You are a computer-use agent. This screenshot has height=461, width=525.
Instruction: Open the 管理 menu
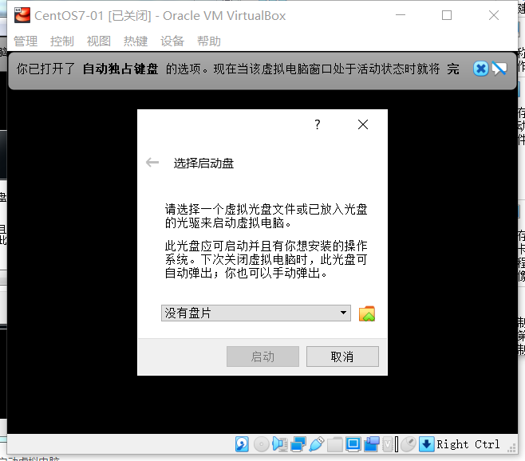[26, 41]
